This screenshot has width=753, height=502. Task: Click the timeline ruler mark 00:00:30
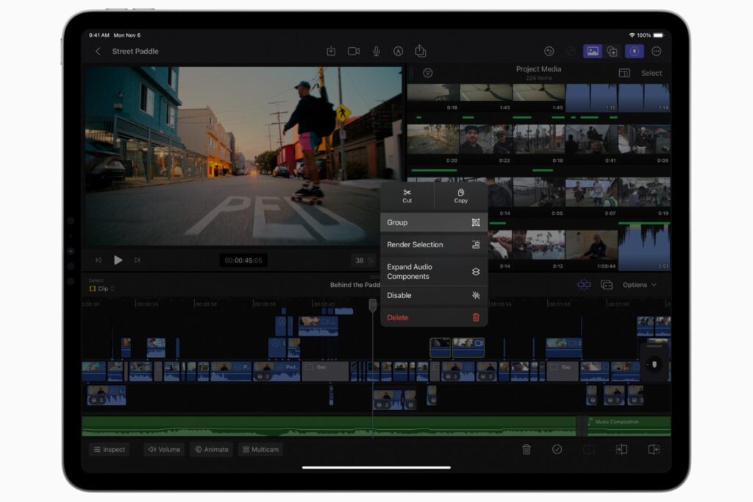pos(206,304)
